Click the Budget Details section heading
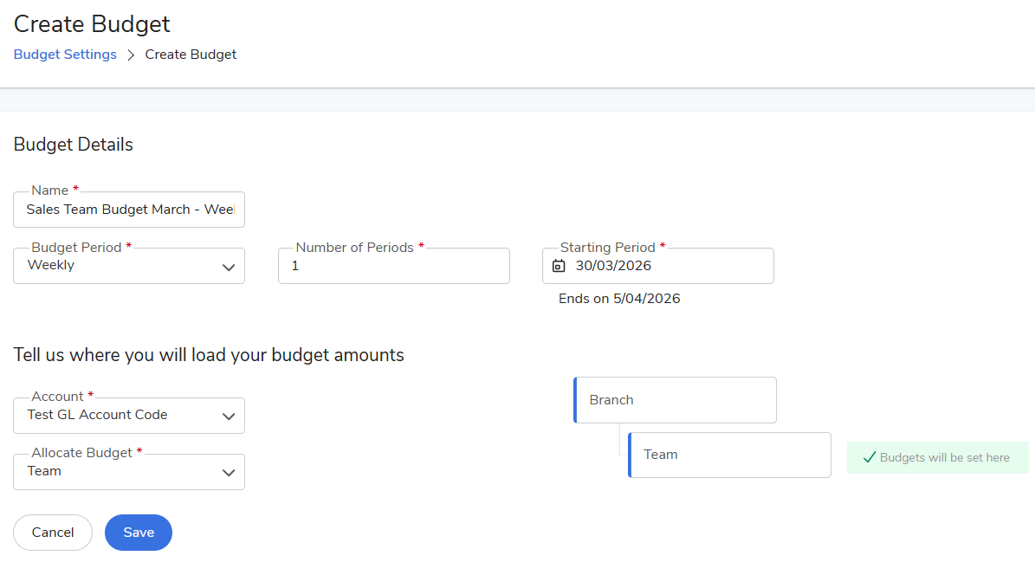This screenshot has height=562, width=1035. point(74,145)
